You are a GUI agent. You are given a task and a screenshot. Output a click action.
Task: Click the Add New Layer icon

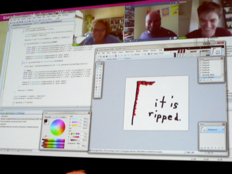click(x=201, y=148)
